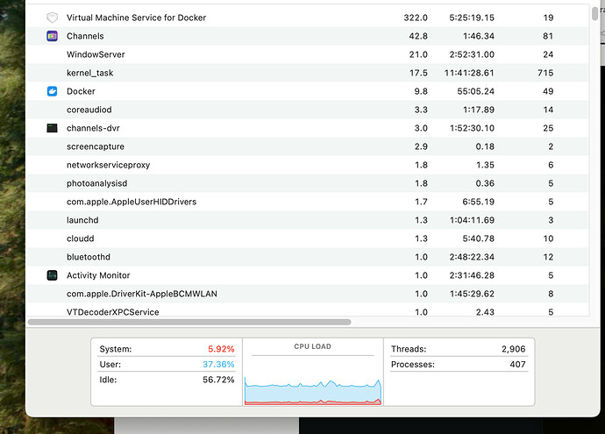The width and height of the screenshot is (605, 434).
Task: Click the Activity Monitor app icon
Action: (x=52, y=275)
